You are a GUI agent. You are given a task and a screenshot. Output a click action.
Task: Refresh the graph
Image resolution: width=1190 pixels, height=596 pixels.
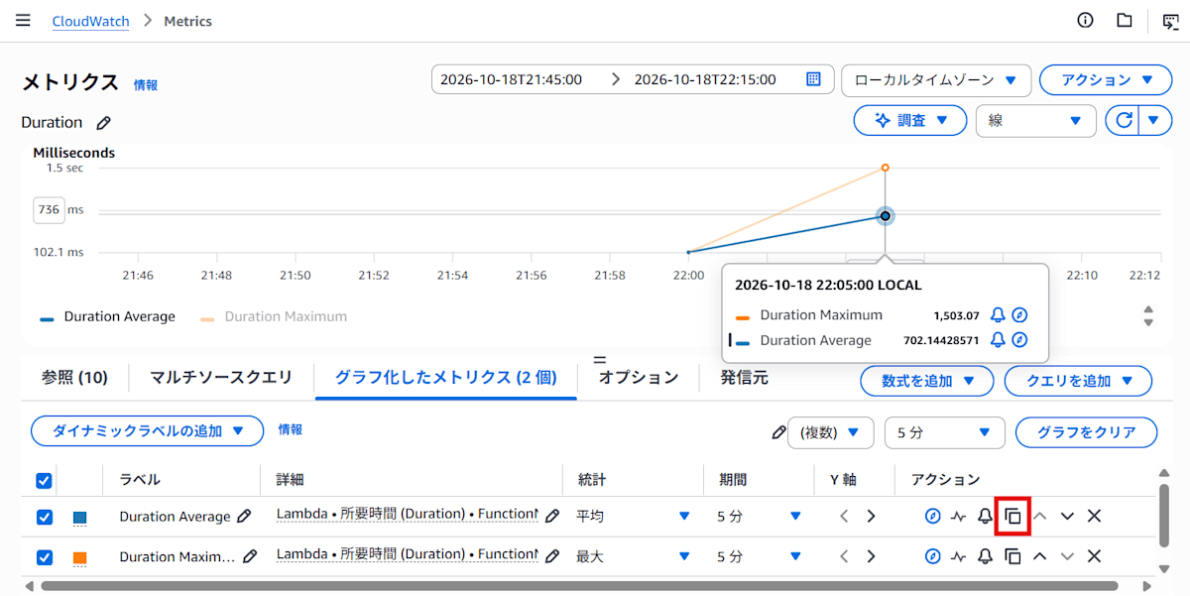click(1124, 120)
